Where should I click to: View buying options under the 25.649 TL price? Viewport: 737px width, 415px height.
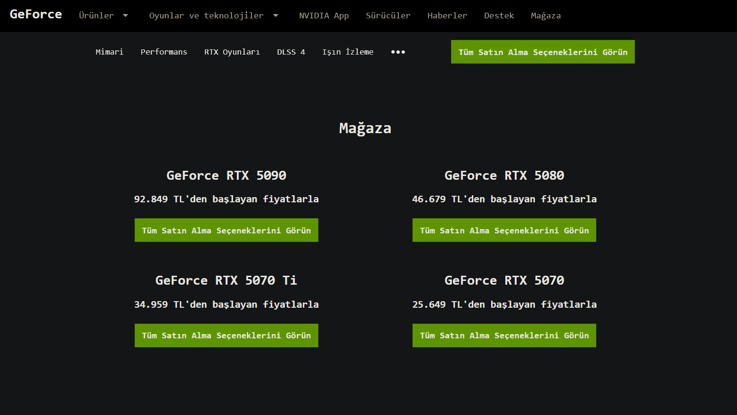point(504,335)
